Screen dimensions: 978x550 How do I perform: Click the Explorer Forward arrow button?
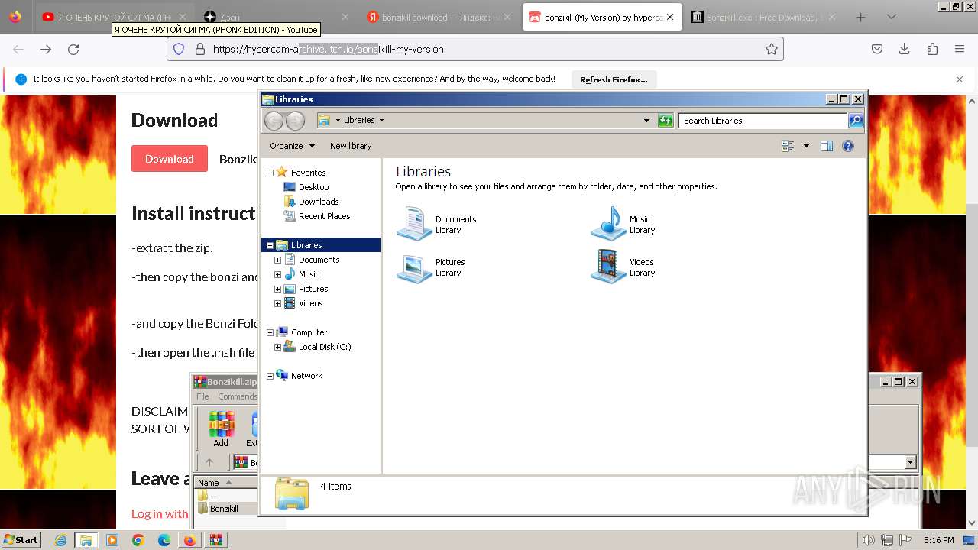[295, 121]
